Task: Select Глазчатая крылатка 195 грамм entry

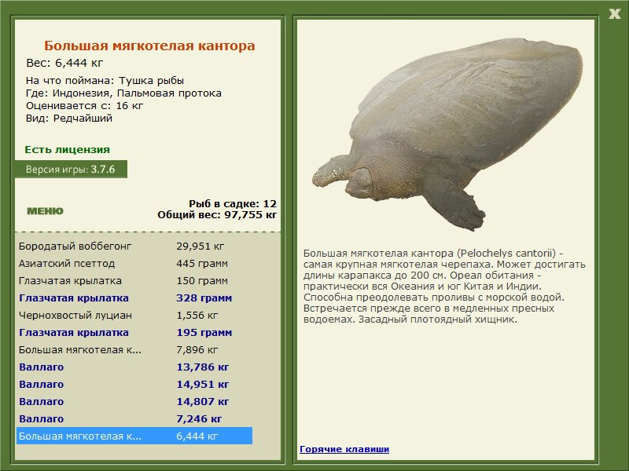Action: [x=134, y=332]
